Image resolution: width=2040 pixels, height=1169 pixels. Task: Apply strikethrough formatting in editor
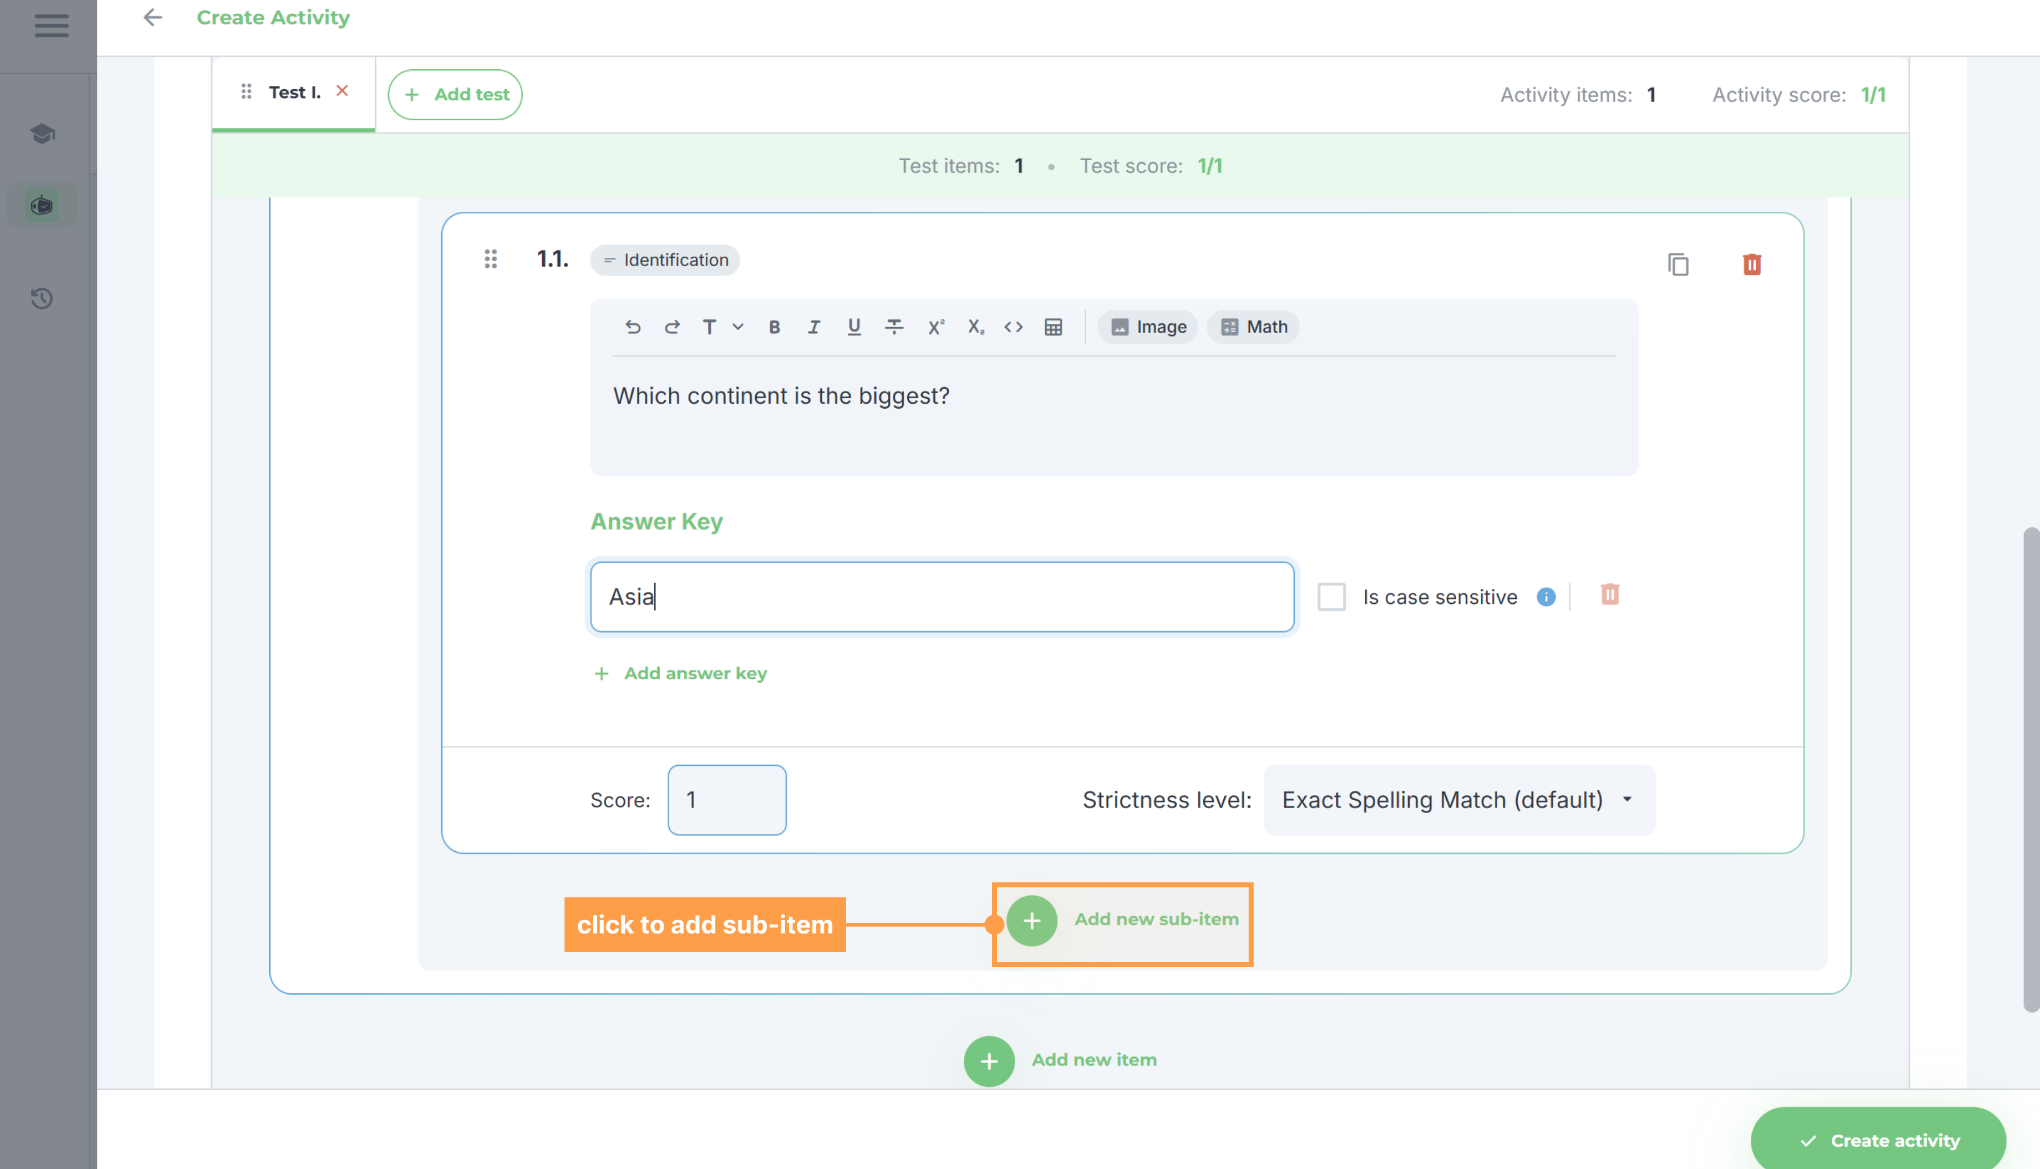click(894, 327)
